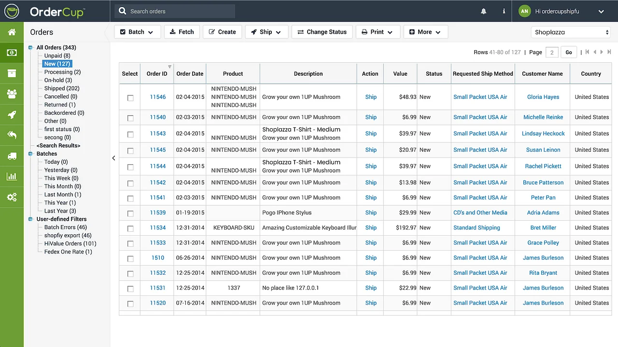Open the Products box icon
The height and width of the screenshot is (347, 618).
click(x=12, y=73)
